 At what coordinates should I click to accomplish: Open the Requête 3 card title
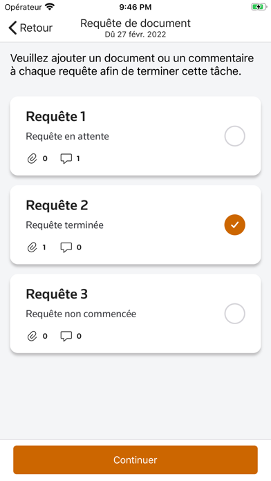pyautogui.click(x=57, y=294)
